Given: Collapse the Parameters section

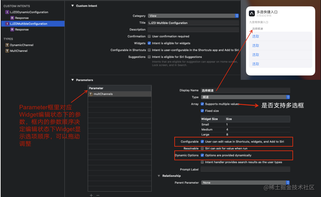Looking at the screenshot, I should point(72,80).
